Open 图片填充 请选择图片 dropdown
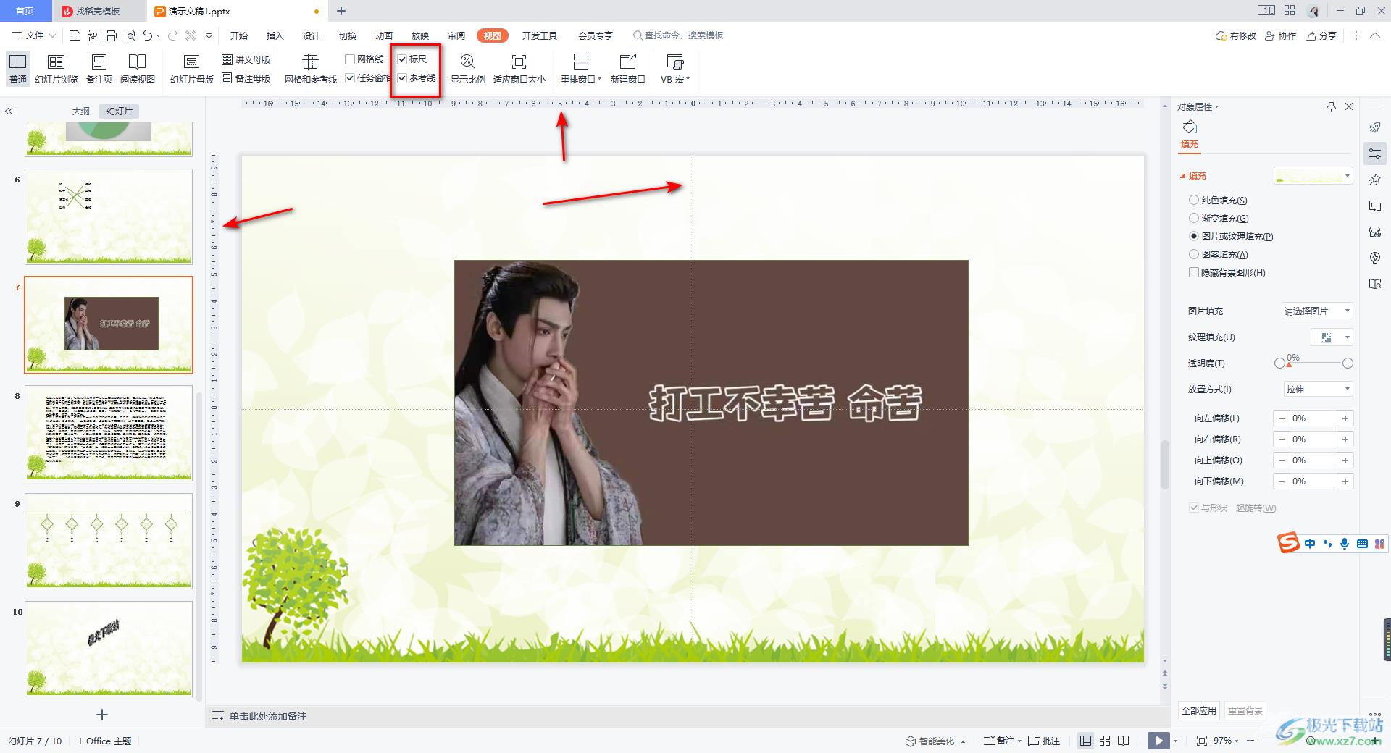The height and width of the screenshot is (753, 1391). pyautogui.click(x=1317, y=311)
